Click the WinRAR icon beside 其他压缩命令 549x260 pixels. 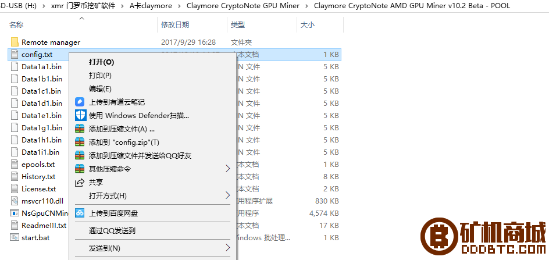pos(80,169)
